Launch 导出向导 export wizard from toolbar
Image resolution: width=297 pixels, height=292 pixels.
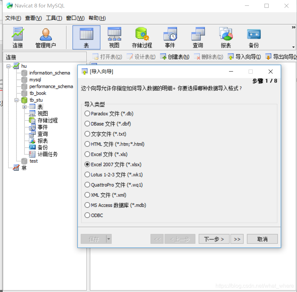click(x=281, y=57)
